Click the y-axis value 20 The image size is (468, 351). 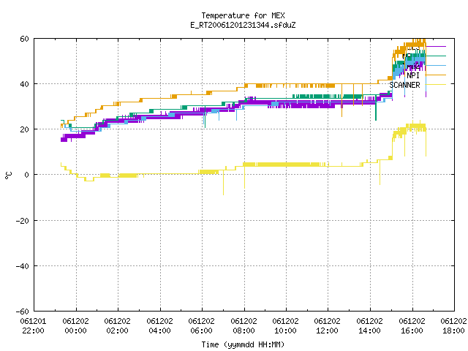(x=24, y=129)
